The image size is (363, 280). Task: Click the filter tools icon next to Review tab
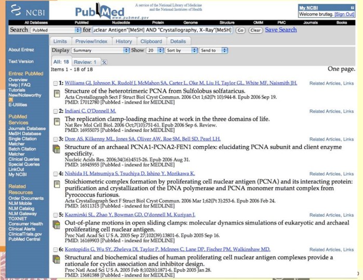104,62
